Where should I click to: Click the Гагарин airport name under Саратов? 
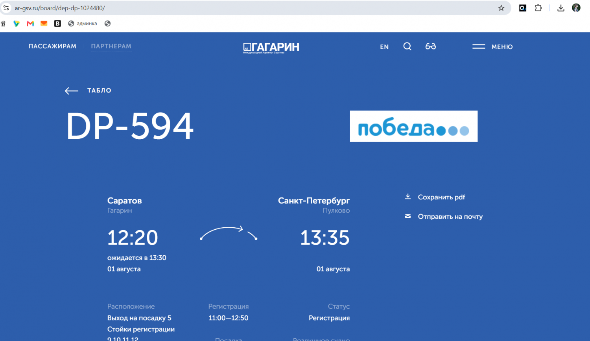(120, 210)
